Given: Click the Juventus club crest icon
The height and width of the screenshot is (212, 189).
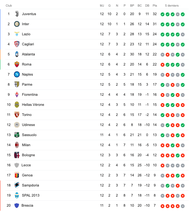Looking at the screenshot, I should (x=17, y=14).
